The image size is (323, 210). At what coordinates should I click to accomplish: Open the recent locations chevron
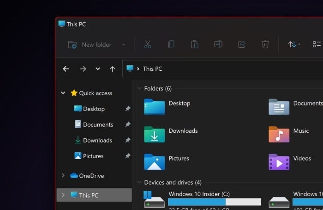(98, 69)
